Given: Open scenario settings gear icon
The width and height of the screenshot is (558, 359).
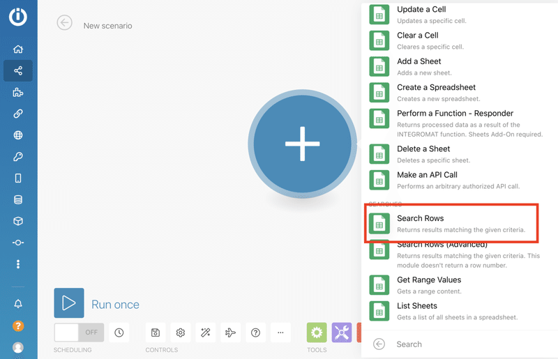Looking at the screenshot, I should [181, 333].
